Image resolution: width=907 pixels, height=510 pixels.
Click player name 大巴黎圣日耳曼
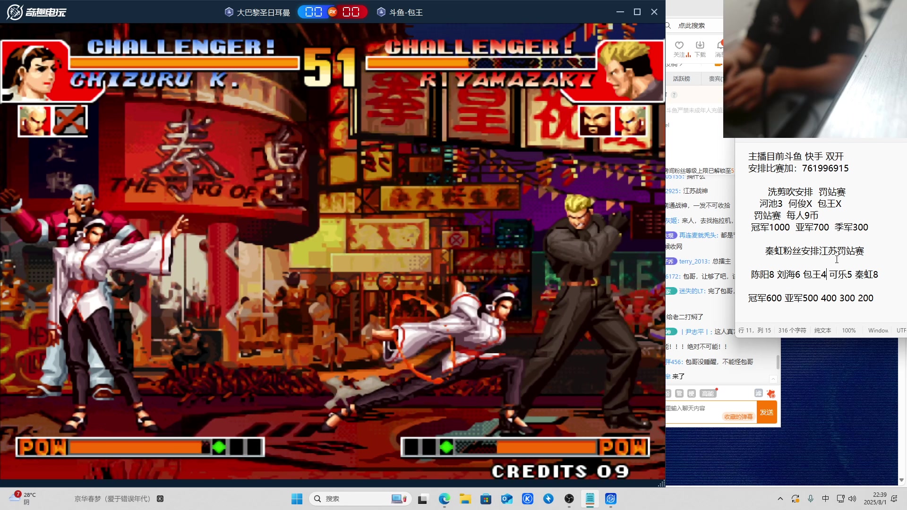pos(263,12)
